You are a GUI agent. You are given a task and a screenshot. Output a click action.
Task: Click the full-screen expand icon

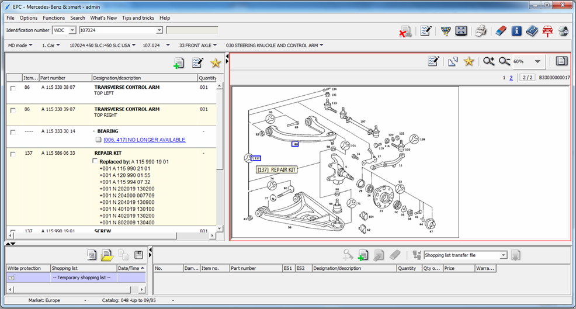461,31
